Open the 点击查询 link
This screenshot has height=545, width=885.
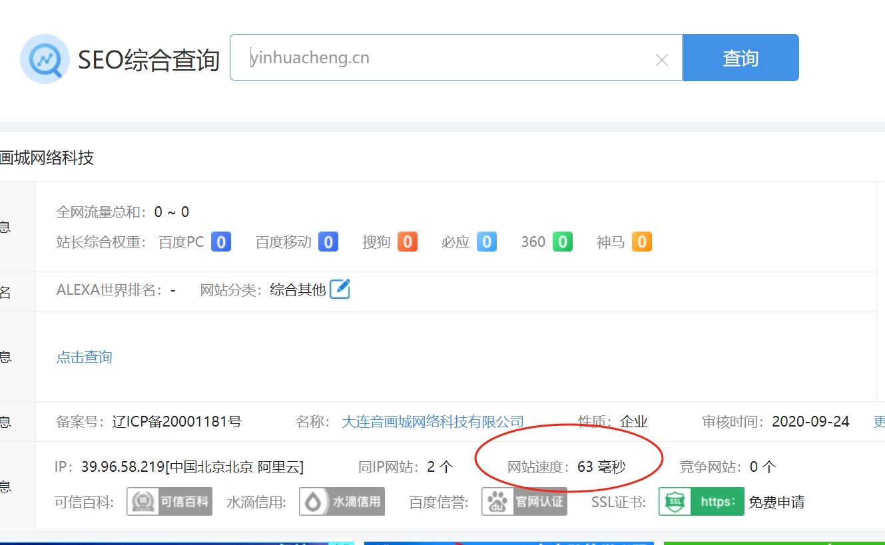coord(84,357)
